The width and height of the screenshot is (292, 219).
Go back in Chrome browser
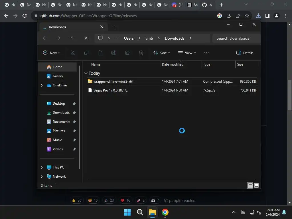tap(6, 16)
